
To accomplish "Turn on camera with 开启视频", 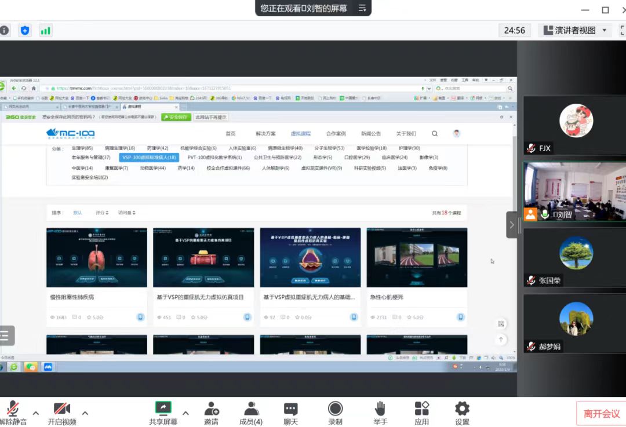I will pos(62,409).
